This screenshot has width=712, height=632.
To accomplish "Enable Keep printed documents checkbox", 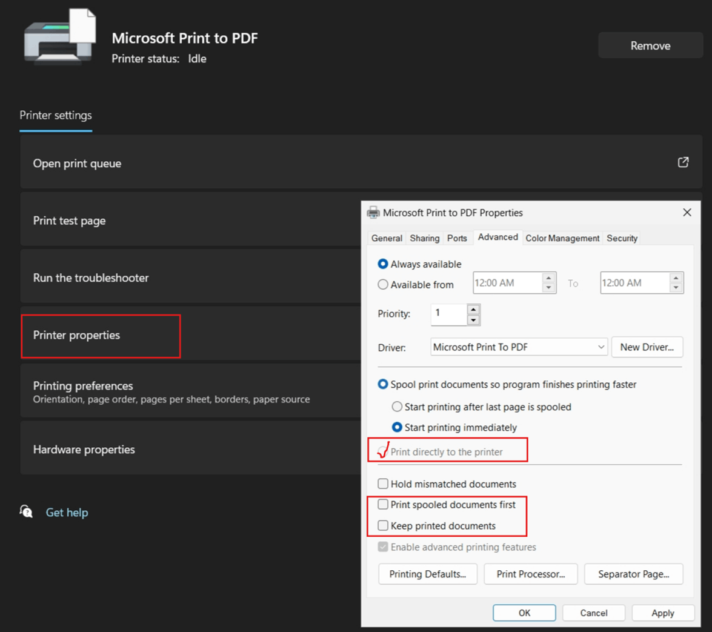I will click(x=383, y=525).
